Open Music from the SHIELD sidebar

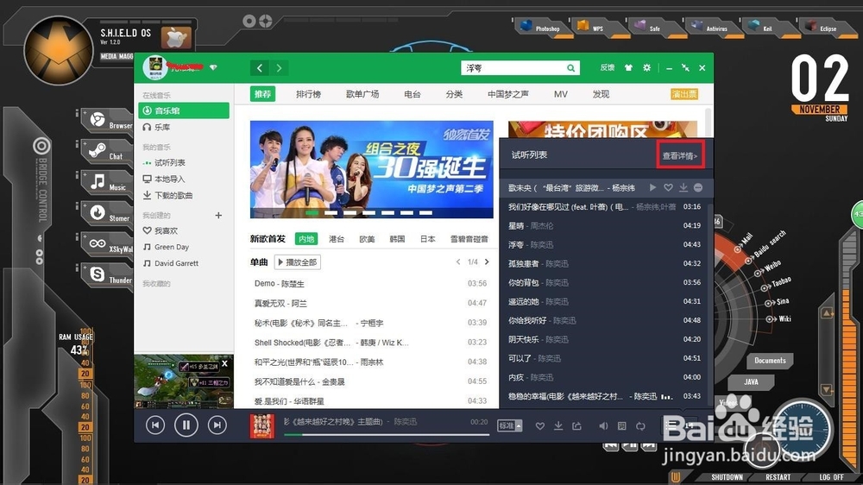(x=108, y=182)
